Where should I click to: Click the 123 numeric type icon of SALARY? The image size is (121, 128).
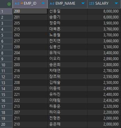point(92,4)
